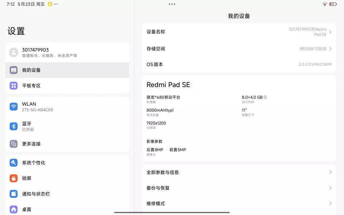Tap the 8000mAh(typ) battery capacity text
344x215 pixels.
click(160, 110)
